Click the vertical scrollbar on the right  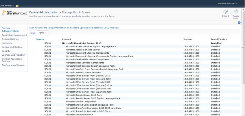tap(243, 72)
